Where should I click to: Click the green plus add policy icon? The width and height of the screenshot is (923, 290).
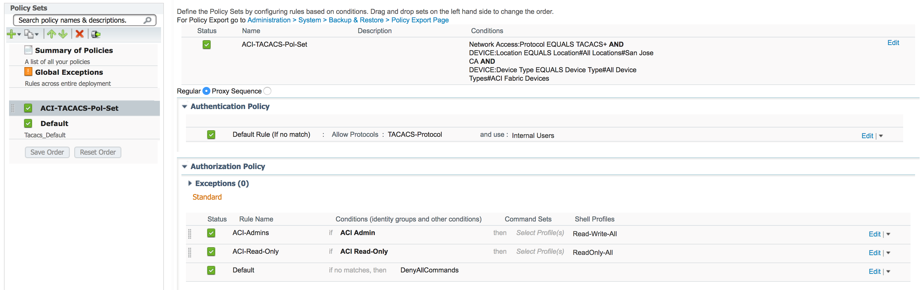[11, 34]
